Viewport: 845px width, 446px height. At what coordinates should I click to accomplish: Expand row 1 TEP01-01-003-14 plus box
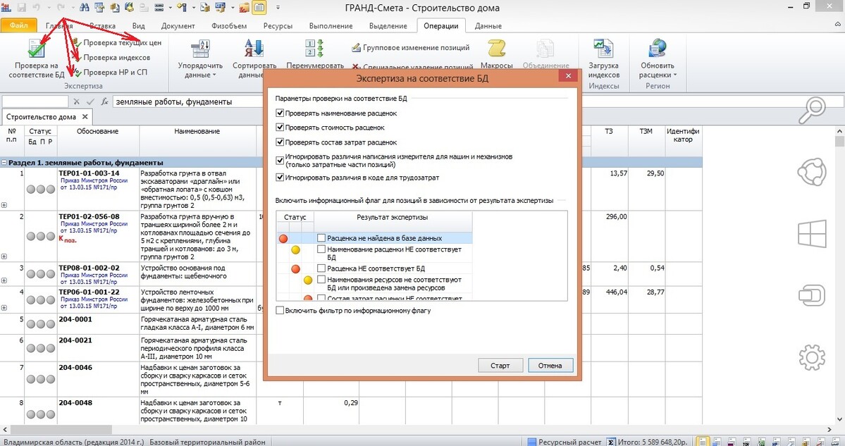(4, 205)
